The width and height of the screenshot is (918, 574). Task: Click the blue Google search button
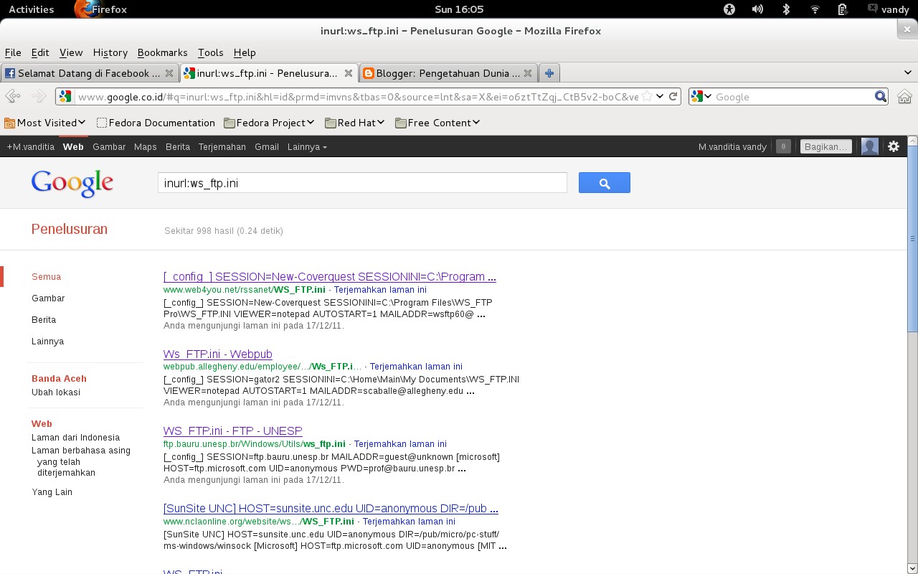(605, 183)
